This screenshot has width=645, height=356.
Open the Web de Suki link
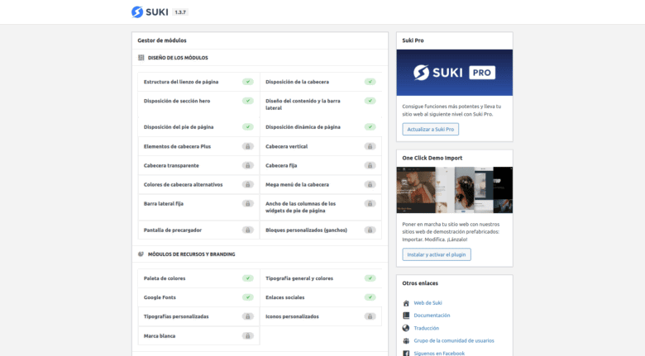pos(428,303)
